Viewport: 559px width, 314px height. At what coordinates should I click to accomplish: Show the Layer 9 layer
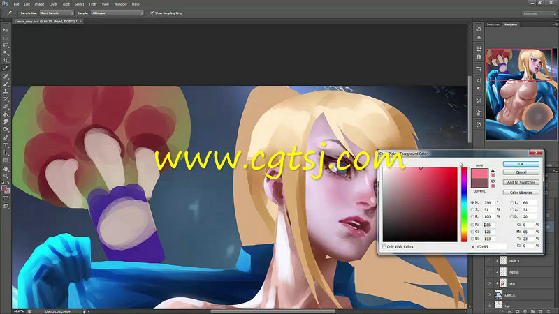click(x=488, y=261)
